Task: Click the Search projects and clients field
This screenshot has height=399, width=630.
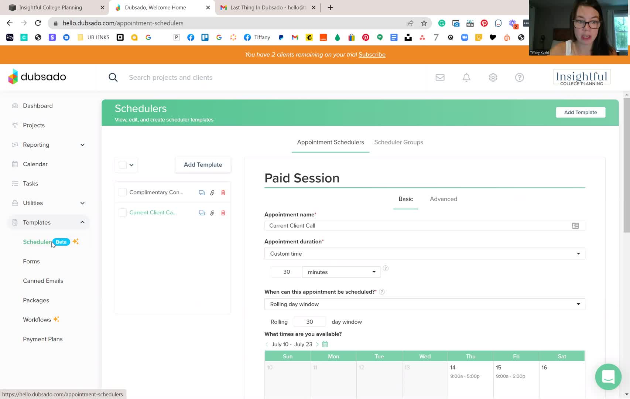Action: point(171,78)
